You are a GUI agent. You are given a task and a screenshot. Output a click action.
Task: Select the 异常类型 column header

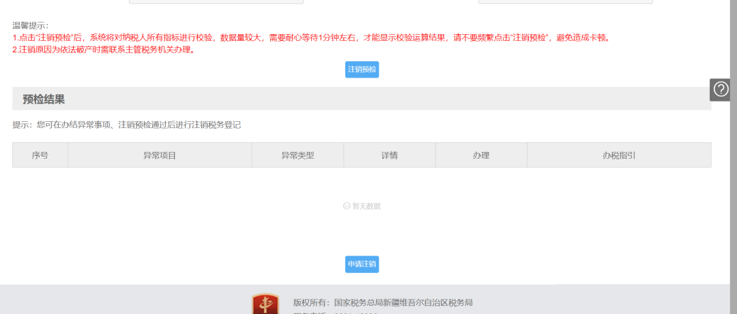click(298, 155)
